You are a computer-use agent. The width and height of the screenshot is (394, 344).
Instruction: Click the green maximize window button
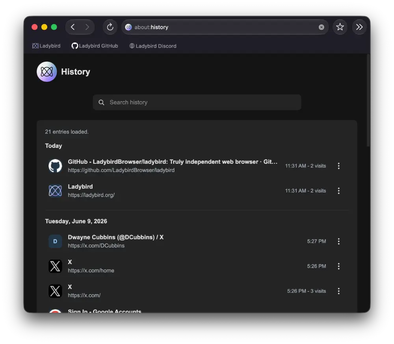(54, 27)
